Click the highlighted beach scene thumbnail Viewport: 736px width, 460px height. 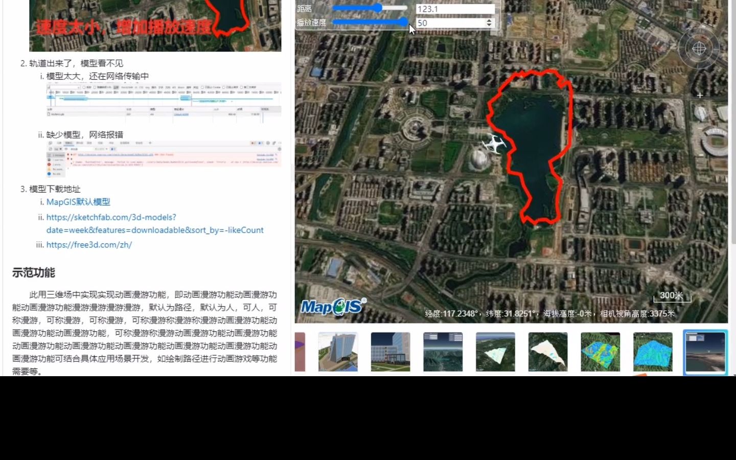(705, 352)
